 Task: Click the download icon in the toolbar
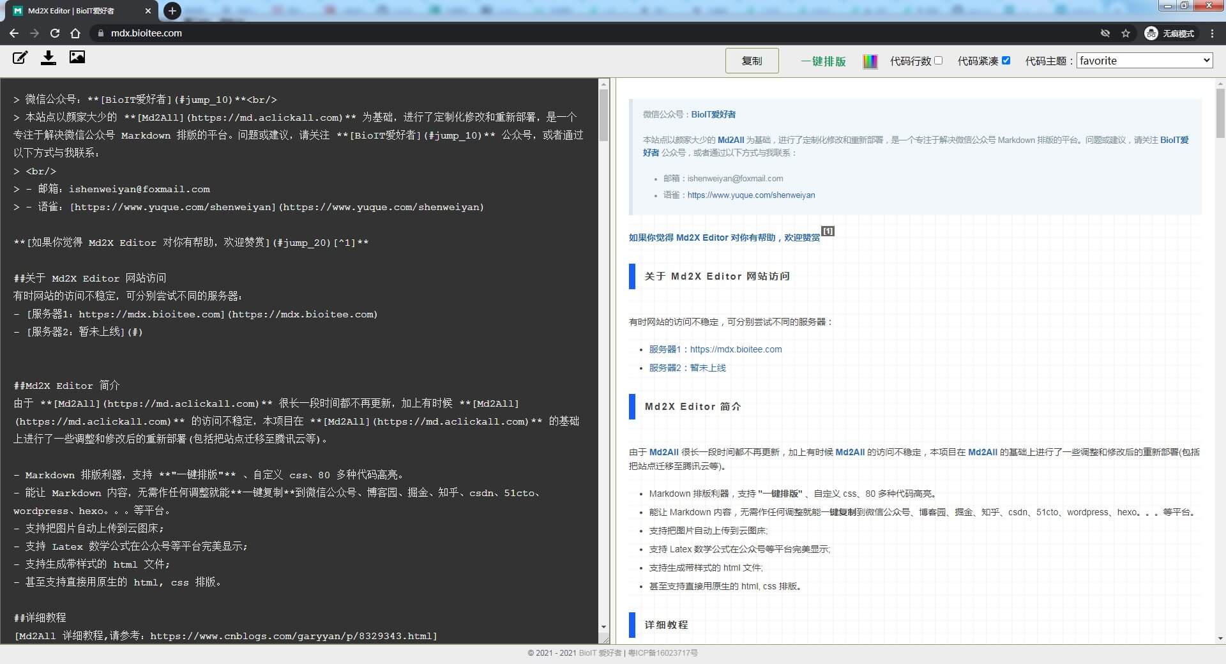coord(49,58)
